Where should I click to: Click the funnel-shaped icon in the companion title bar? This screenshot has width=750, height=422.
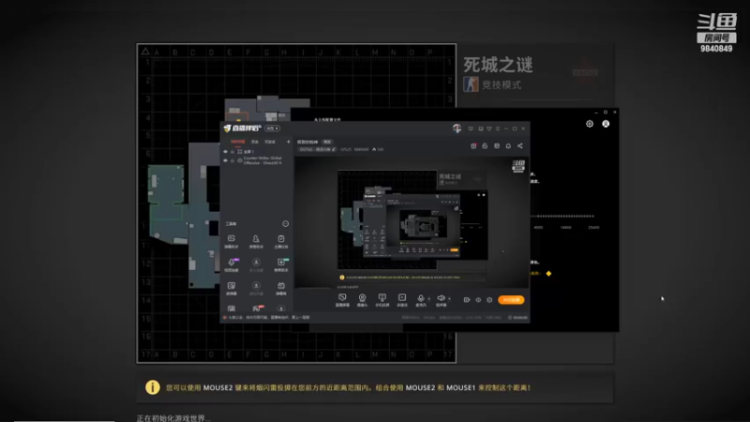tap(488, 128)
